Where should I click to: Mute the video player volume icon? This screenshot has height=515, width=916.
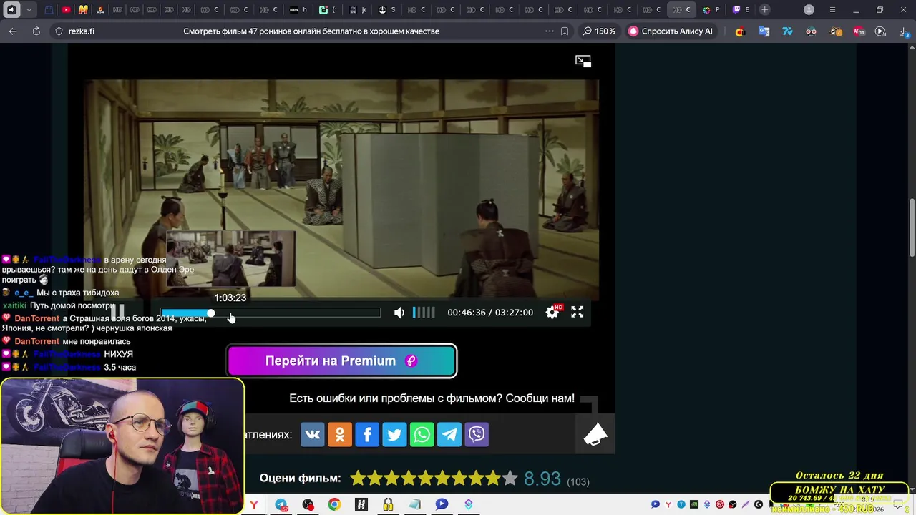coord(399,313)
